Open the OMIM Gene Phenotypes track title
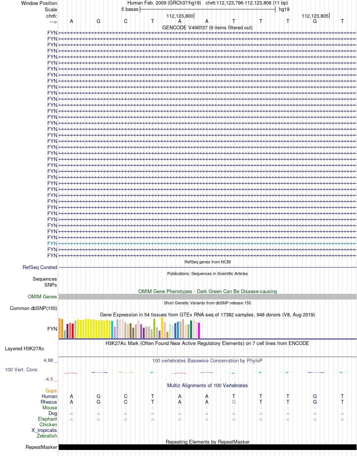357x456 pixels. (207, 291)
